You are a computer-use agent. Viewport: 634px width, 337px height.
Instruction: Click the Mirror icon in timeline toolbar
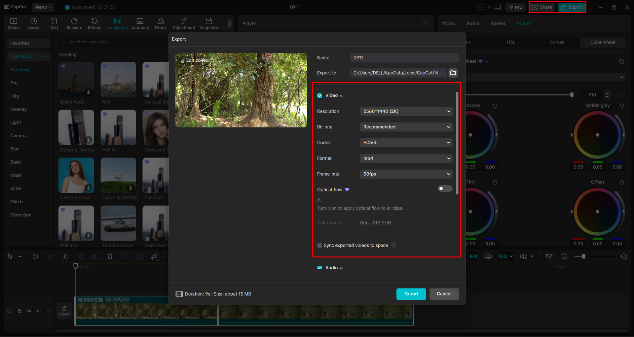click(x=154, y=256)
